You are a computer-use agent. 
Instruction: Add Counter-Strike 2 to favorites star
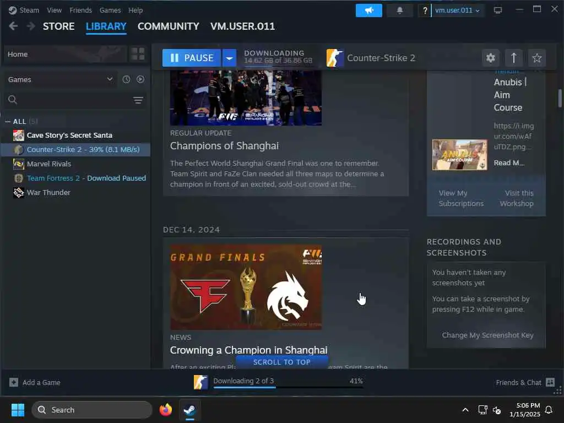(x=536, y=58)
